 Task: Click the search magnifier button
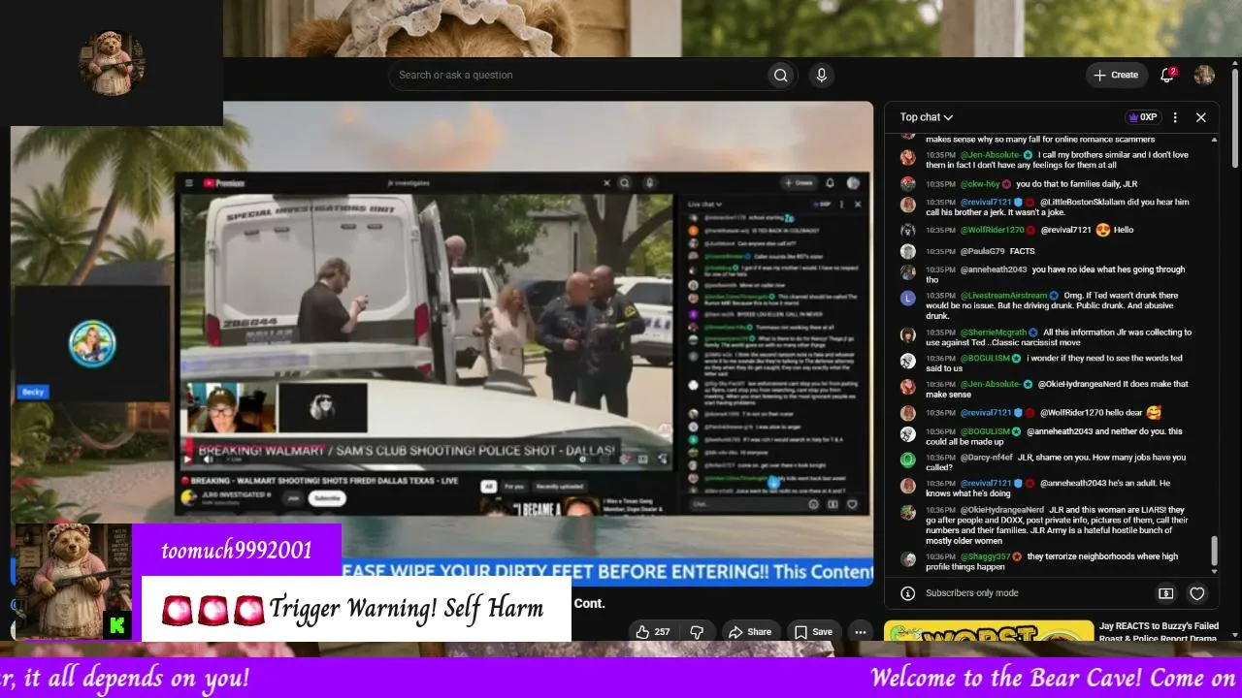(x=780, y=76)
